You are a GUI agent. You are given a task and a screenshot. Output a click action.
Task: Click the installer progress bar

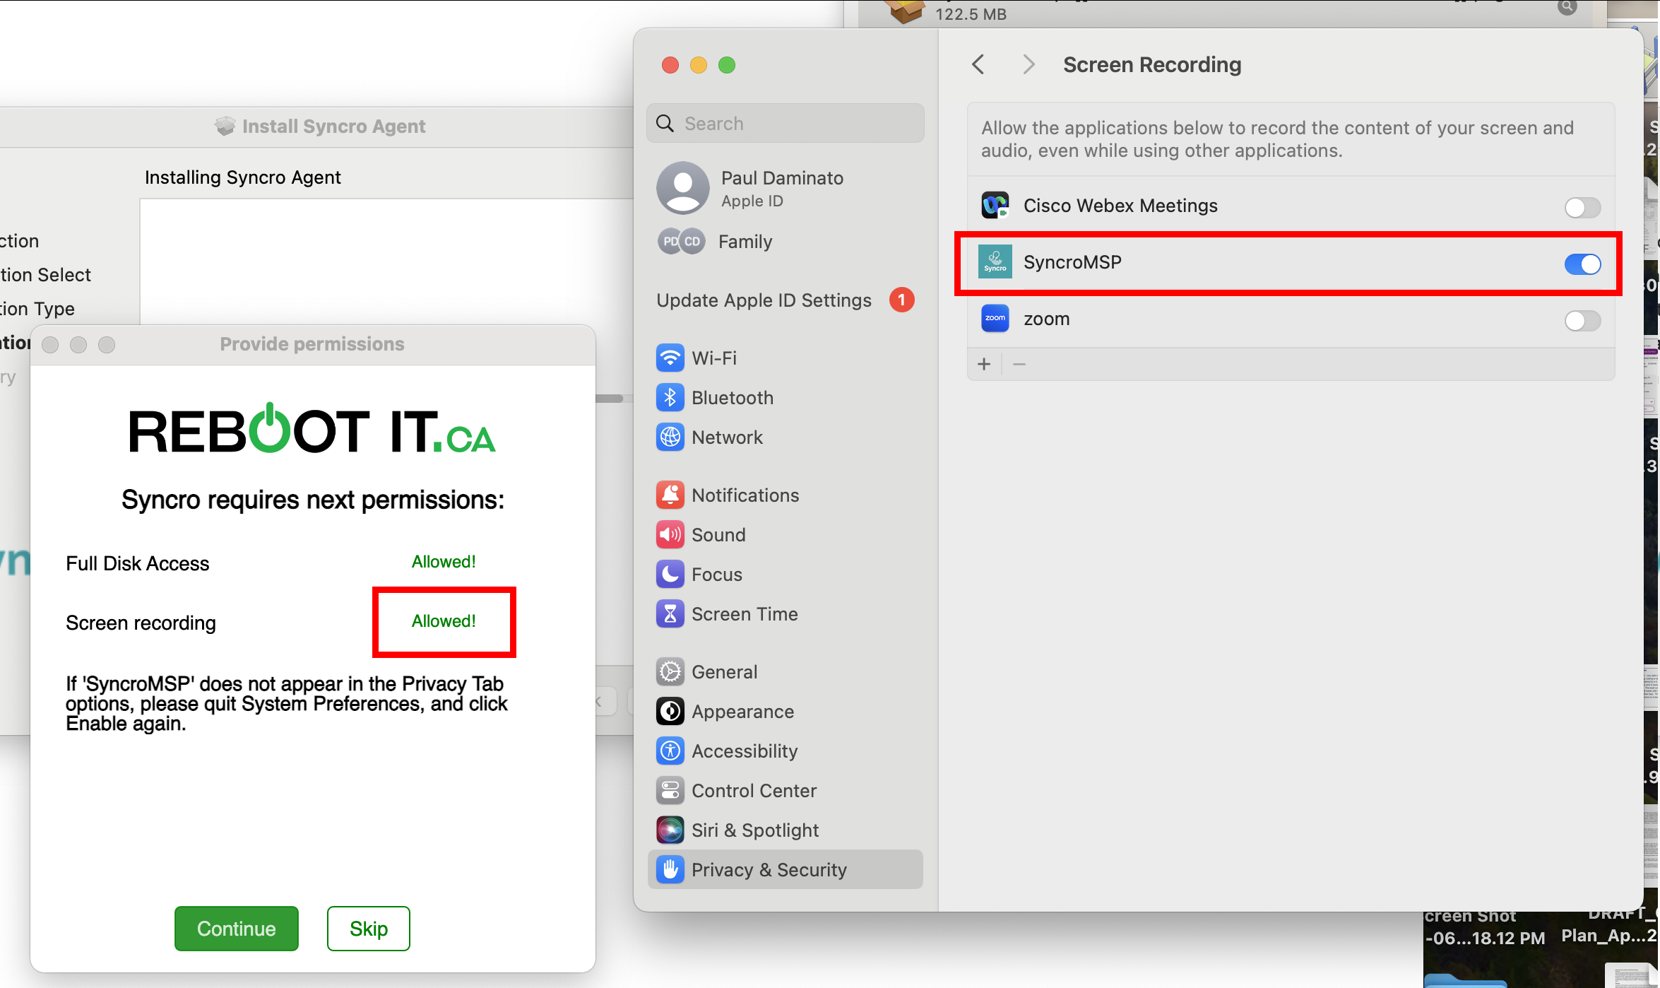609,399
